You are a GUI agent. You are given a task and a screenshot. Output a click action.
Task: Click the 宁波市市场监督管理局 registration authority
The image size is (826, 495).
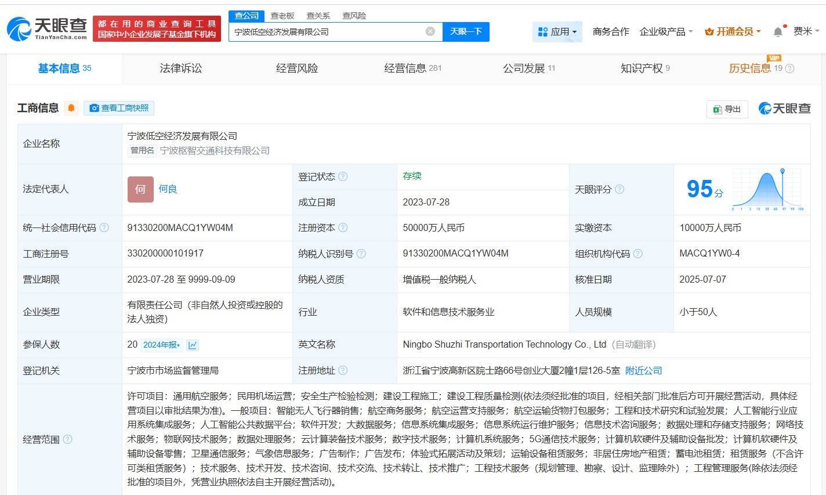[x=173, y=370]
